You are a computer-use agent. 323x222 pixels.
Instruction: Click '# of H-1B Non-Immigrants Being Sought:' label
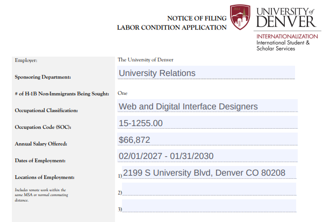click(x=62, y=94)
